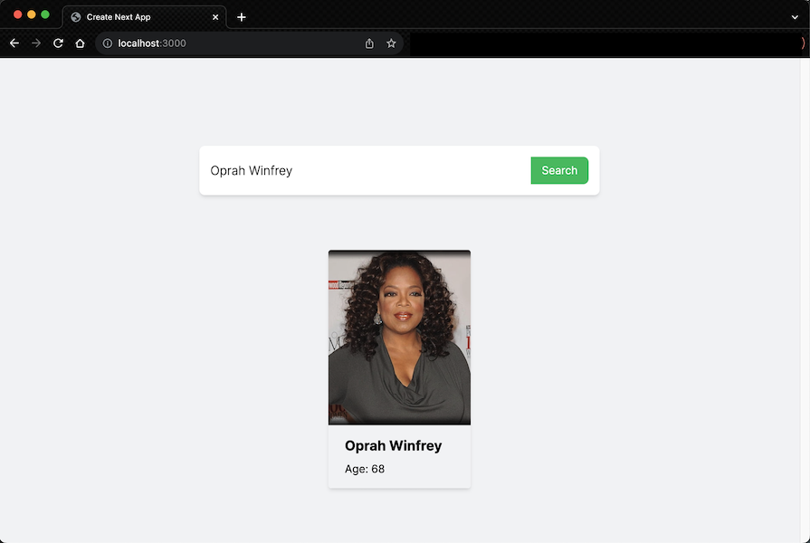This screenshot has width=810, height=543.
Task: Click the Oprah Winfrey name on the card
Action: (394, 445)
